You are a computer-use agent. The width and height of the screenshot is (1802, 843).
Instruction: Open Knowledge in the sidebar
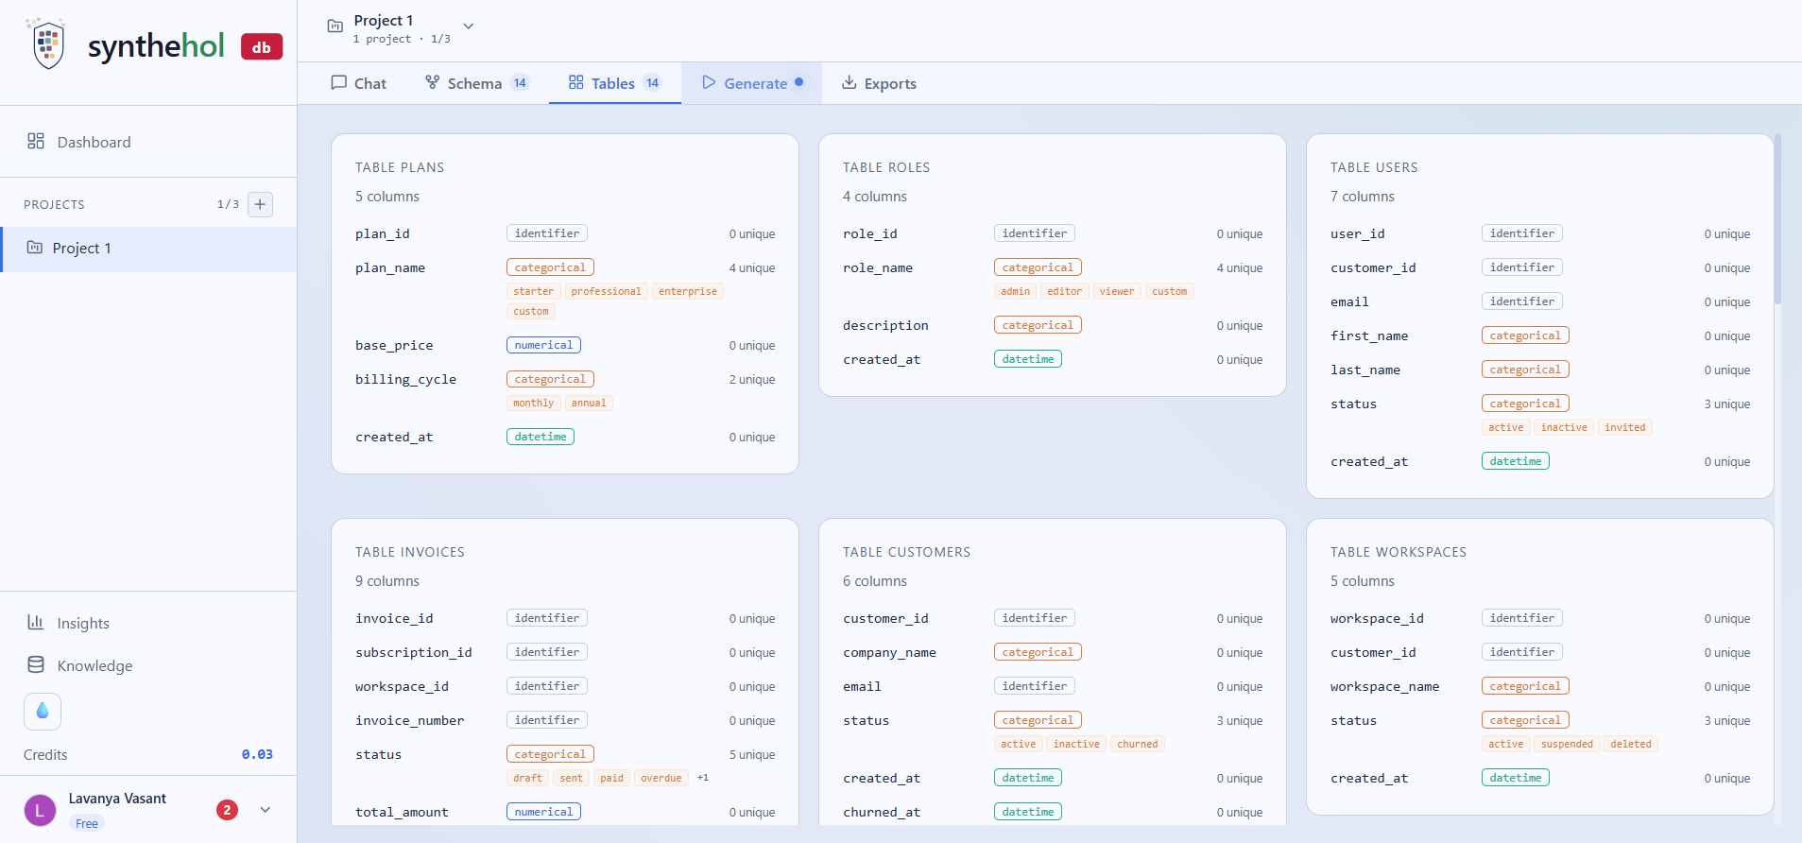(x=148, y=665)
